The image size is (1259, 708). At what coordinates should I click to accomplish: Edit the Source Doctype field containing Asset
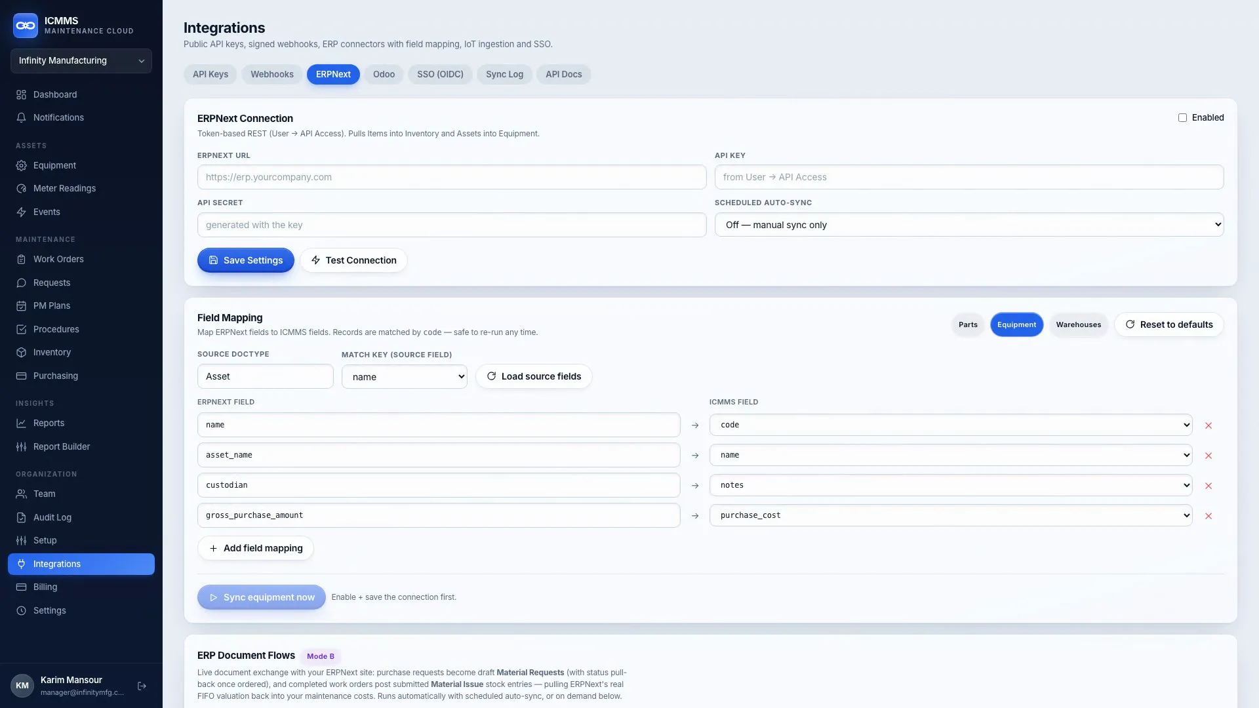coord(266,377)
